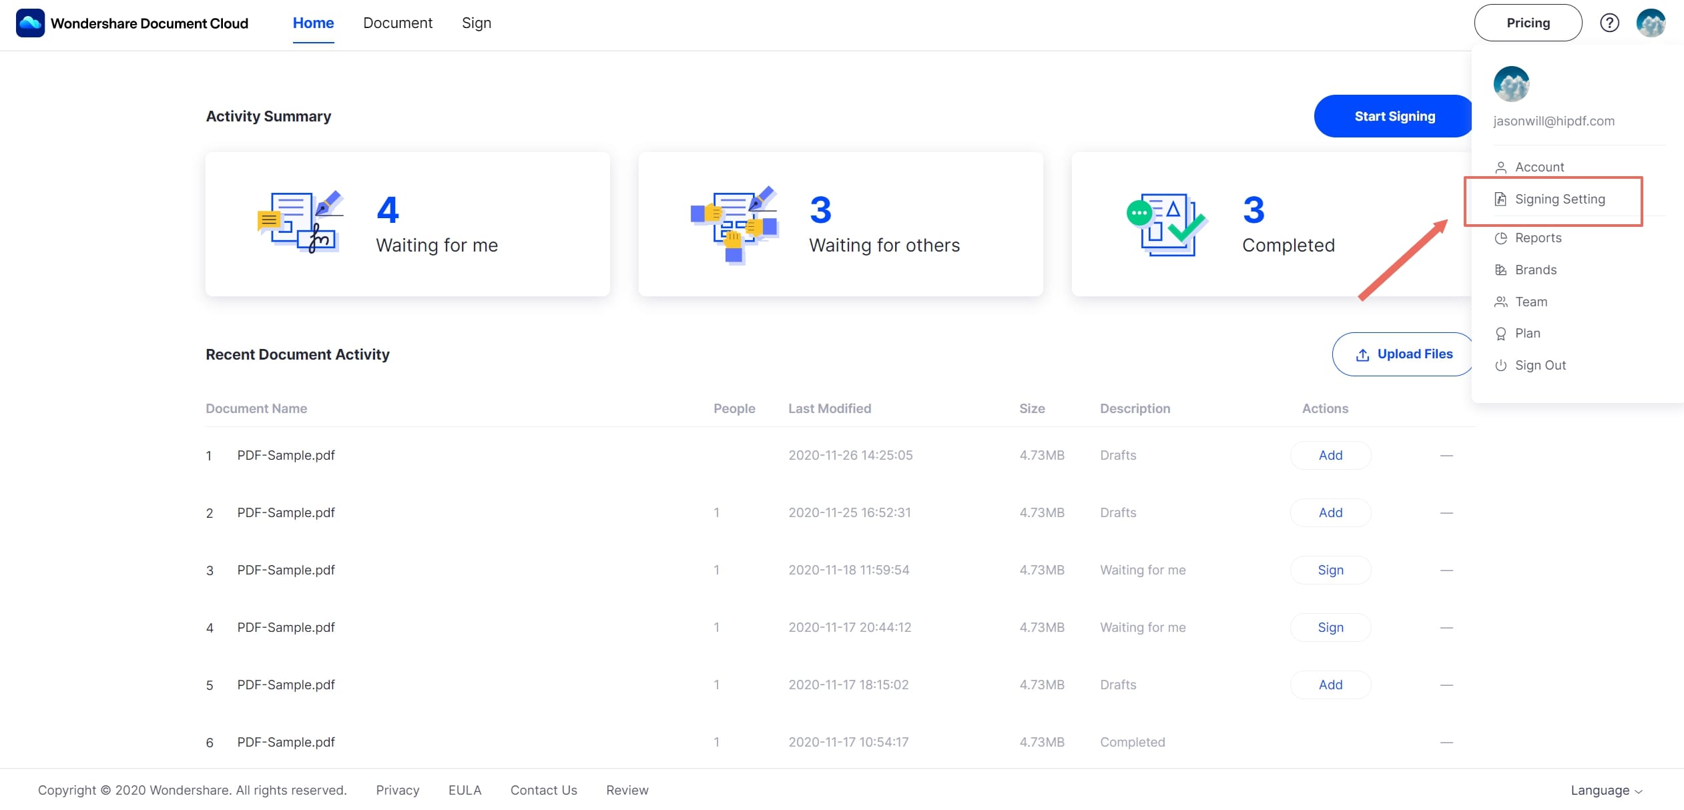Click Sign for the third PDF-Sample.pdf
The height and width of the screenshot is (810, 1684).
click(1330, 570)
